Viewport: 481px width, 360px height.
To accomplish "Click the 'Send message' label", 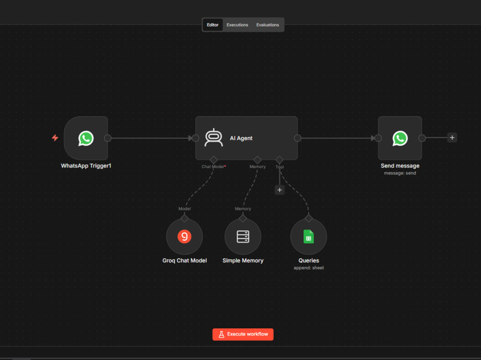I will coord(400,166).
